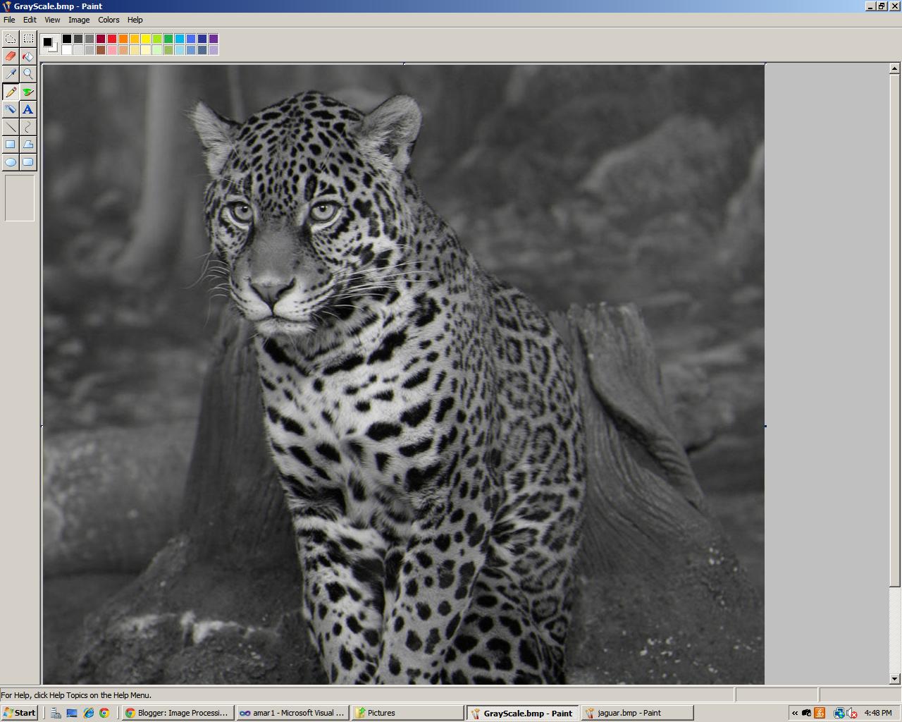Open the Image menu

click(x=78, y=20)
